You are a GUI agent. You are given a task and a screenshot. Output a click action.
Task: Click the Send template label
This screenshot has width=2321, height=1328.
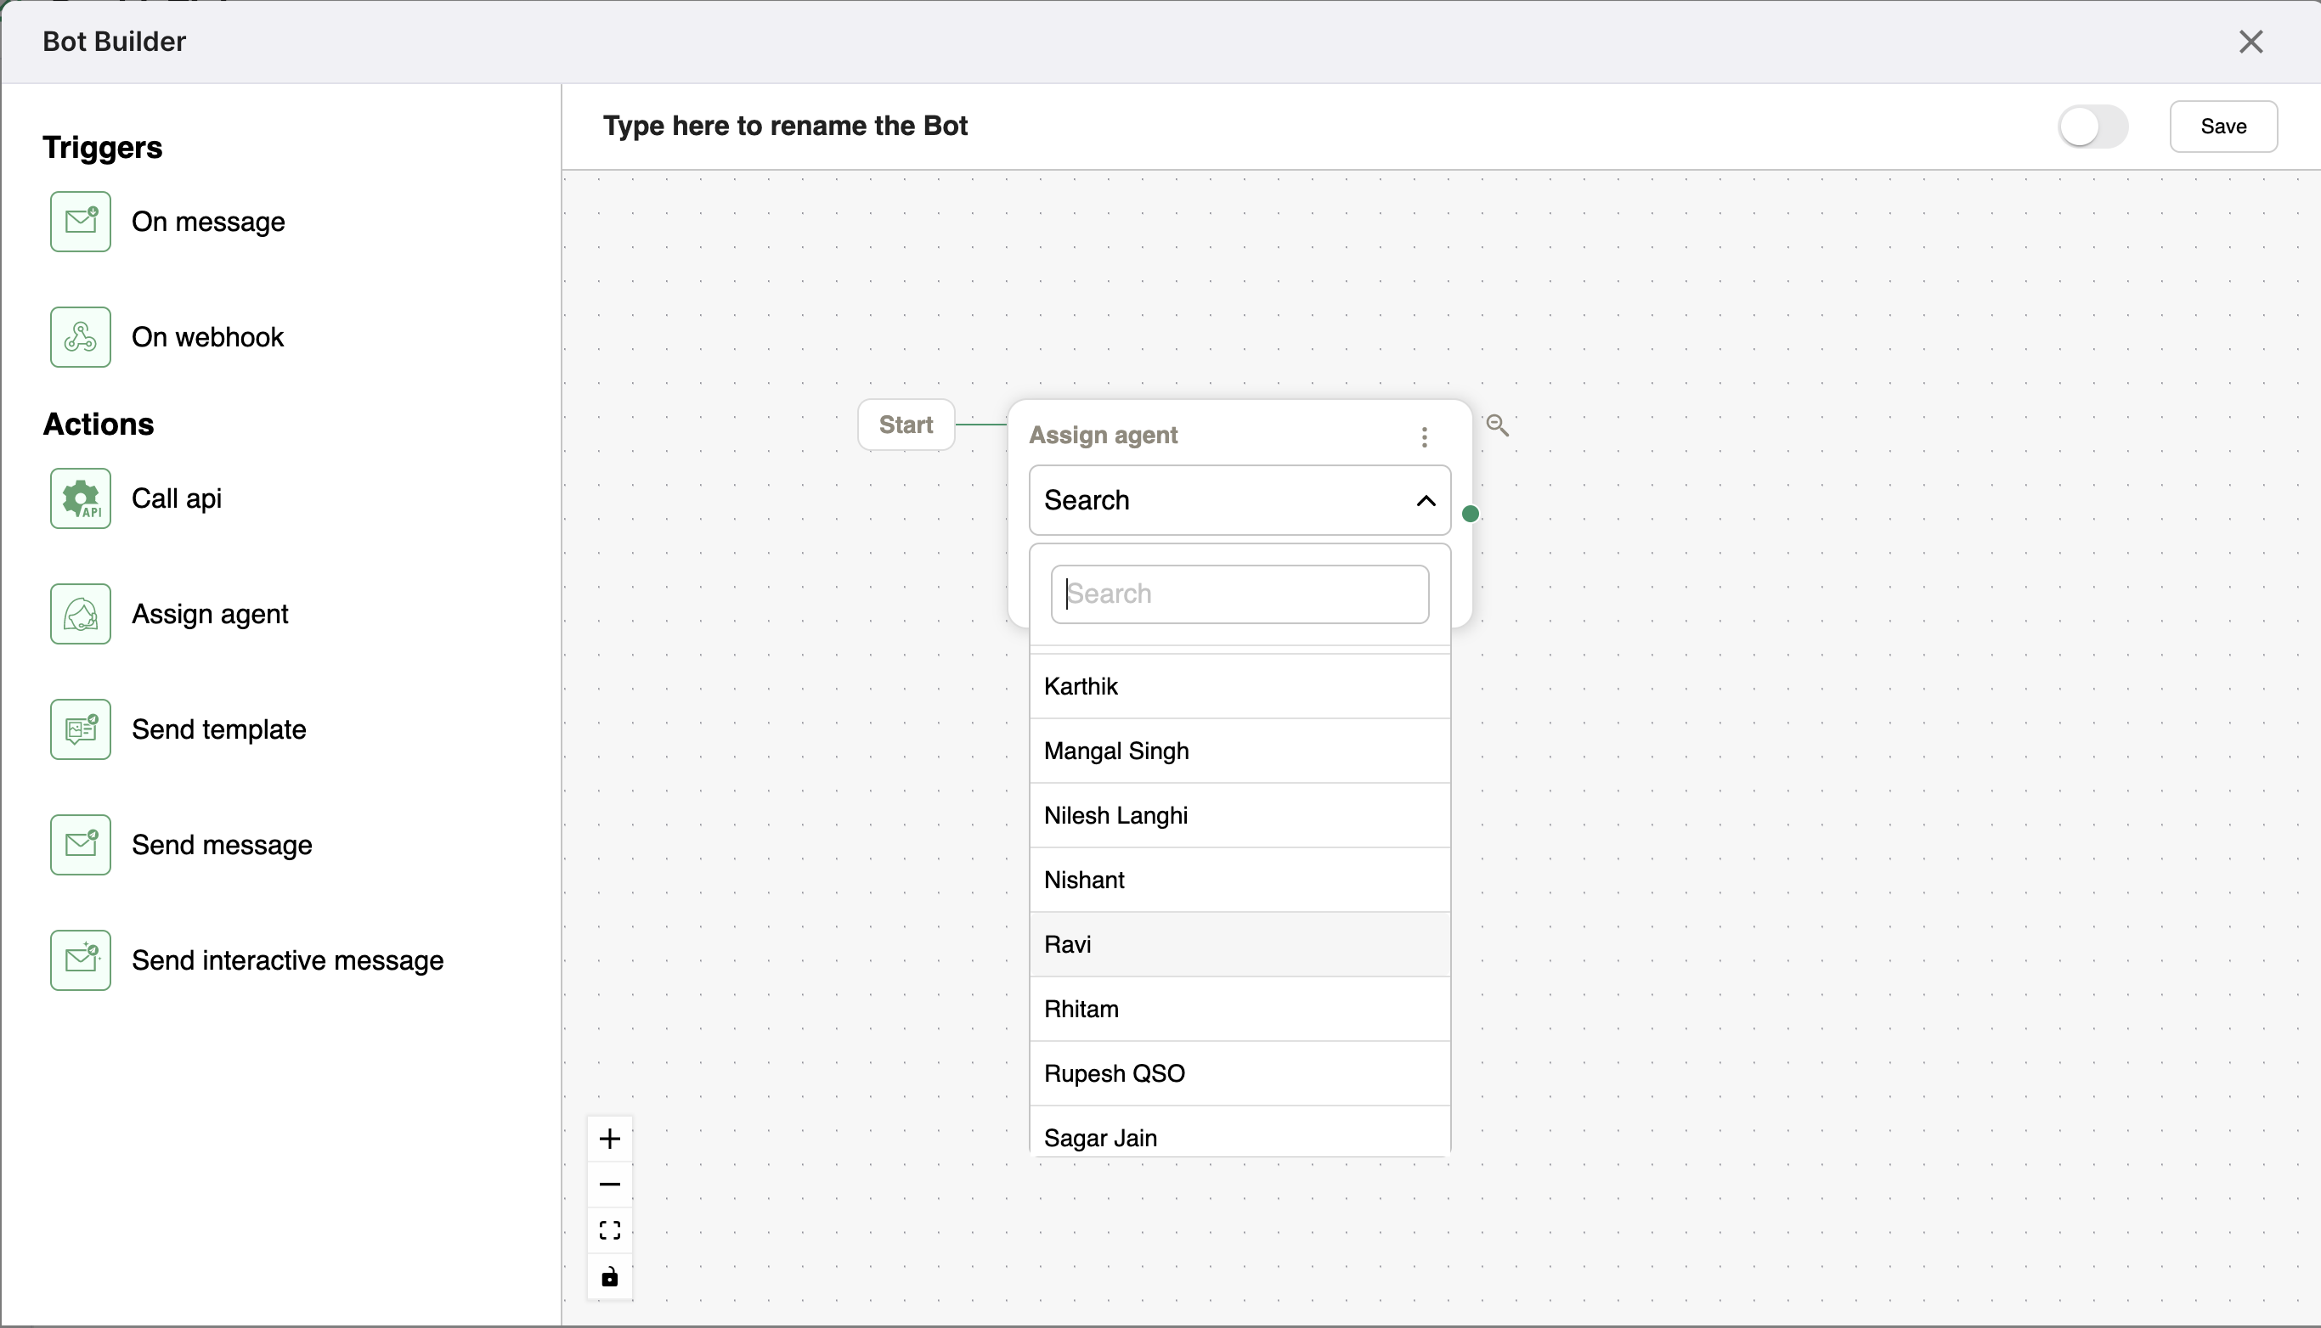point(219,729)
